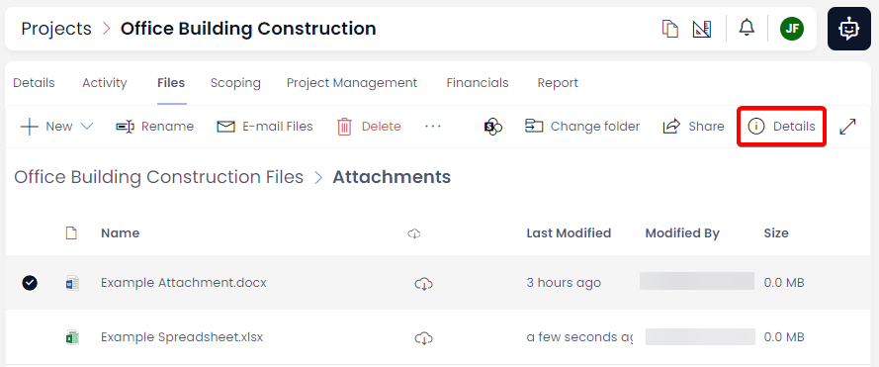
Task: Navigate to Office Building Construction Files folder
Action: point(158,177)
